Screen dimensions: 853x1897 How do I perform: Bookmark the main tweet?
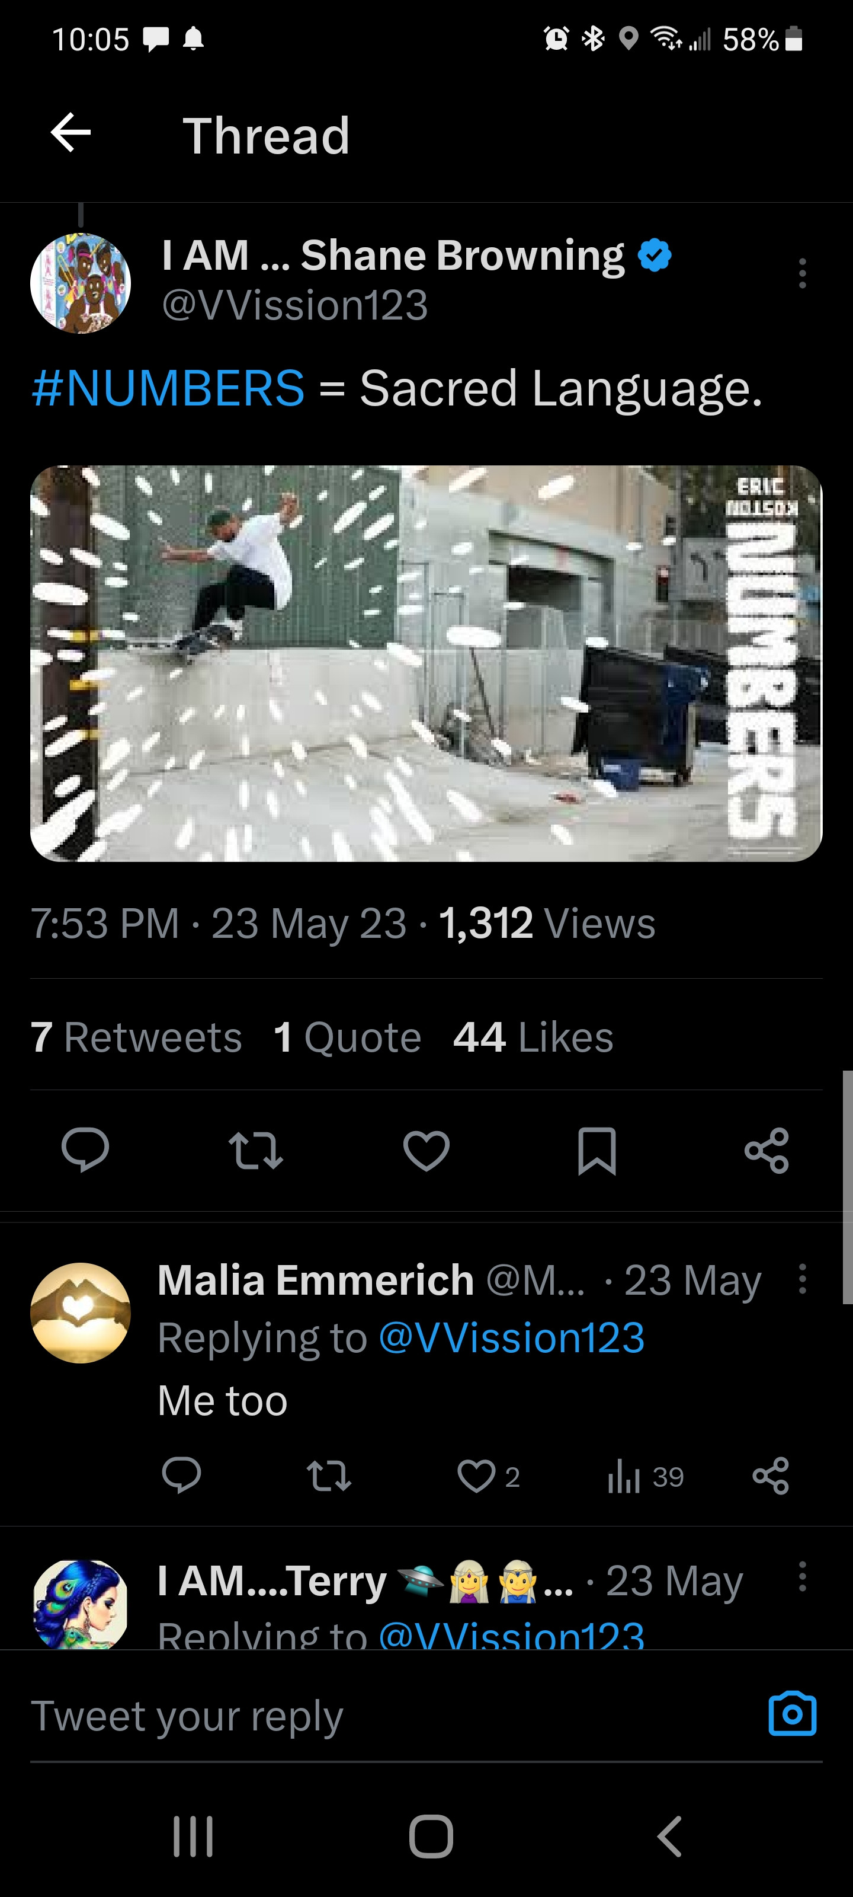click(596, 1150)
